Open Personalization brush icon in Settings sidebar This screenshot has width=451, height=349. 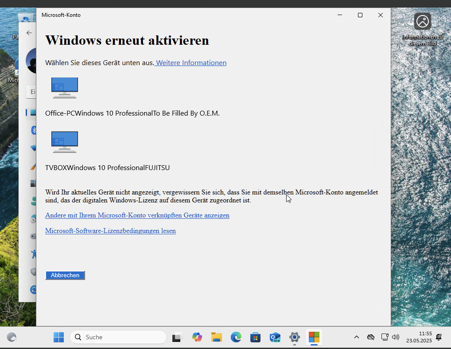tap(33, 167)
